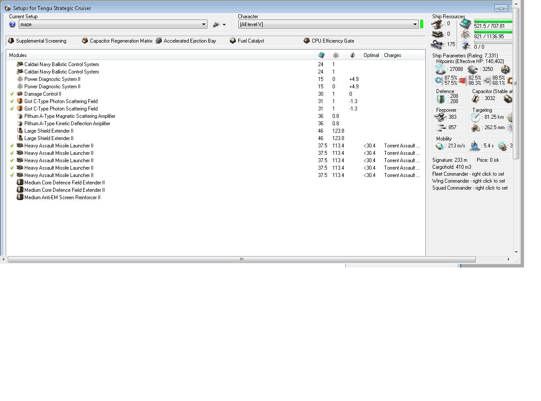Screen dimensions: 541x401
Task: Click the launcher hardpoints icon in Ship Resources
Action: (437, 34)
